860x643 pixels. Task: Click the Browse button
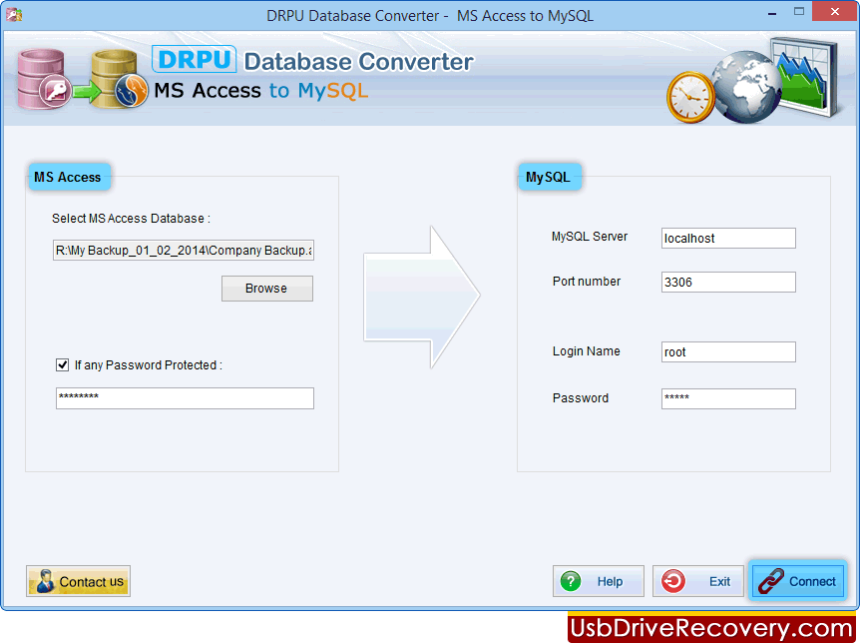pyautogui.click(x=267, y=289)
